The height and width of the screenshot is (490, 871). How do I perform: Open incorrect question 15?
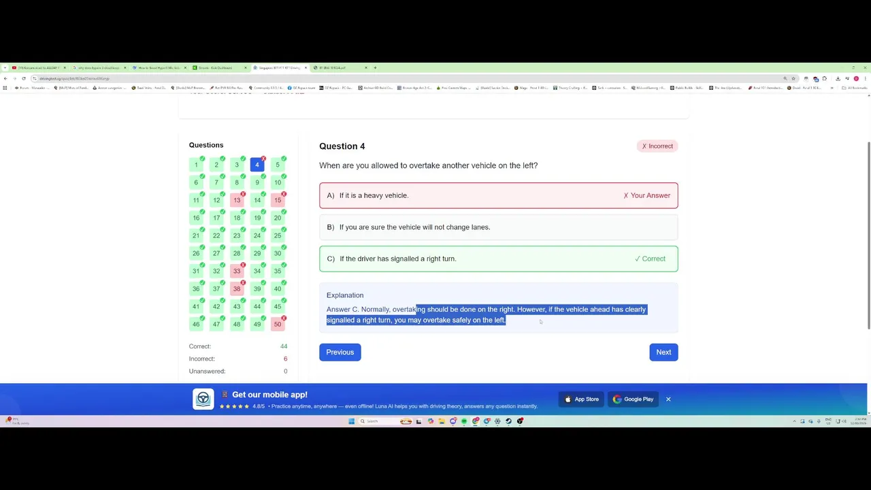coord(278,200)
